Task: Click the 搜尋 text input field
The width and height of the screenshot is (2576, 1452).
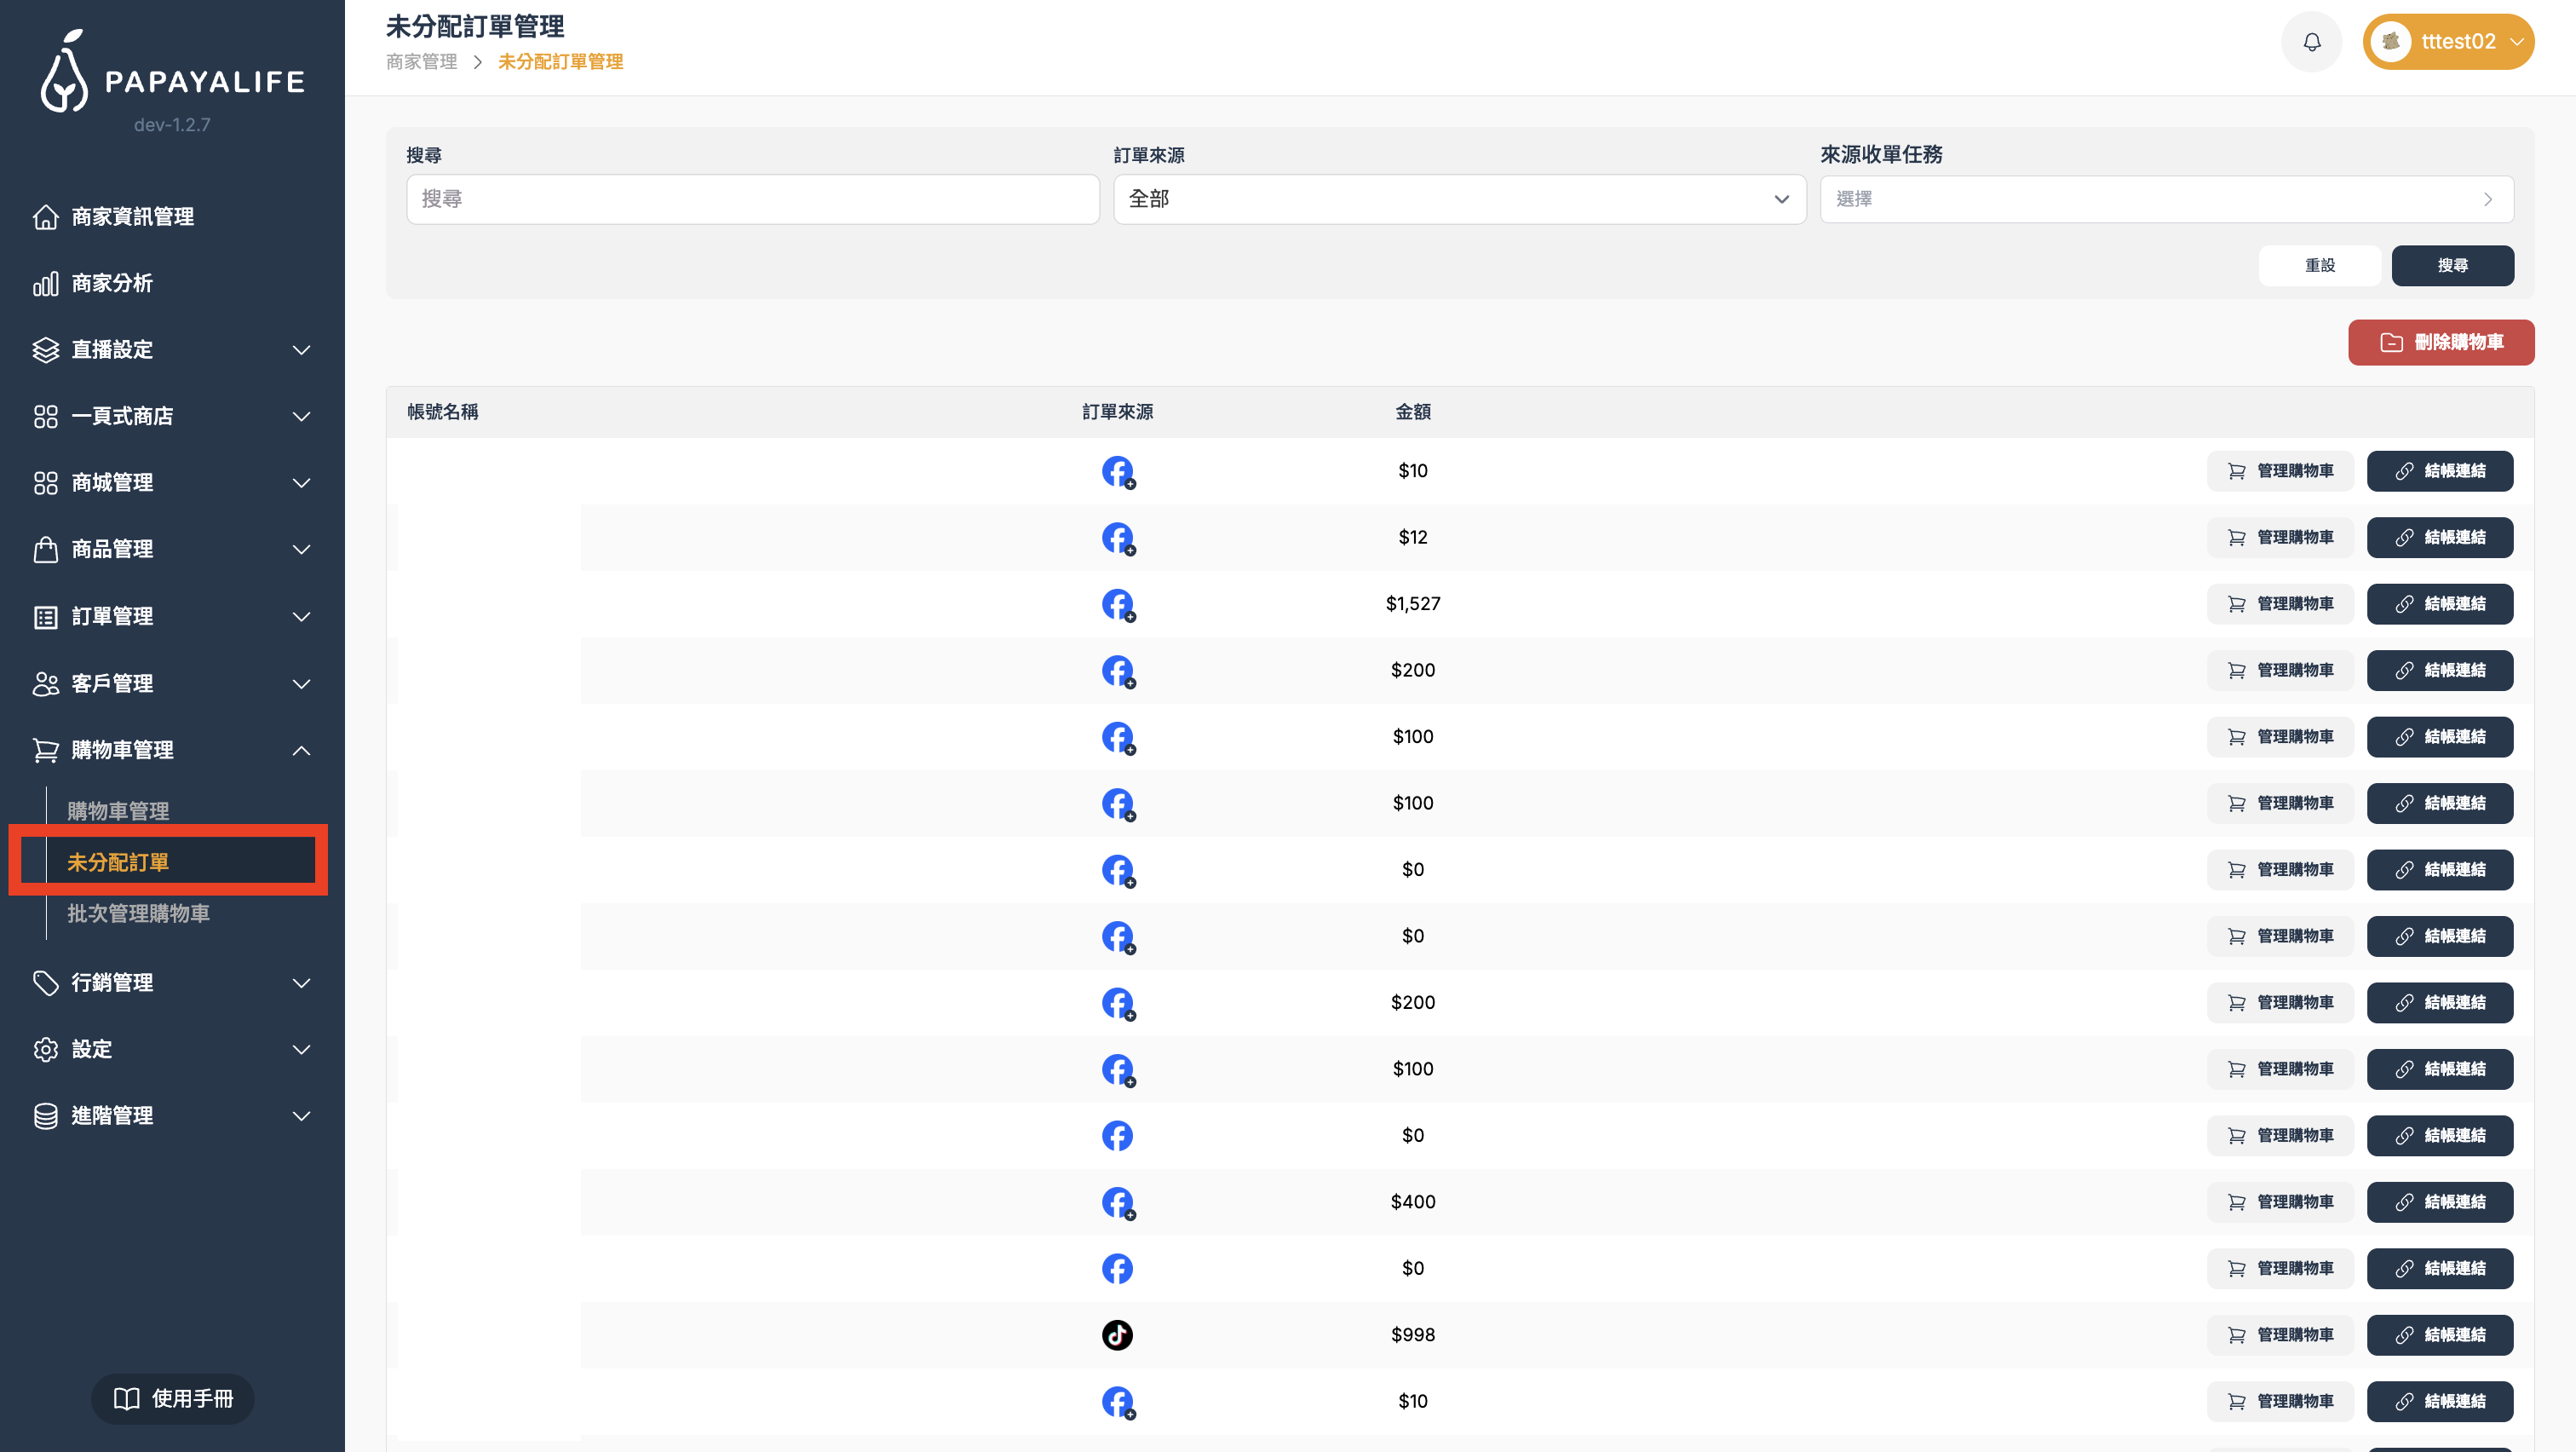Action: click(752, 199)
